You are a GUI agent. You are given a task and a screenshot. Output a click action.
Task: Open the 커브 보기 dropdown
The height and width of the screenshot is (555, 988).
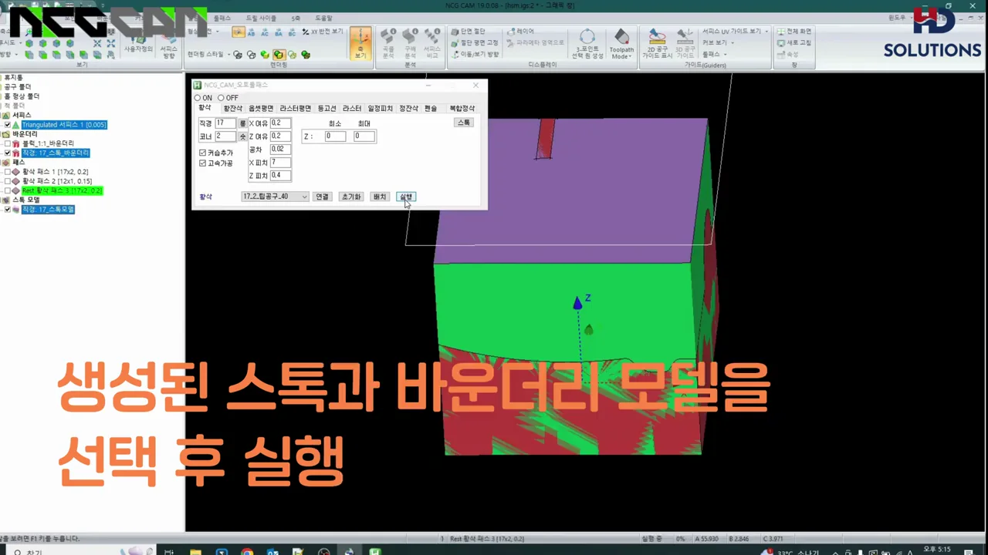coord(718,43)
